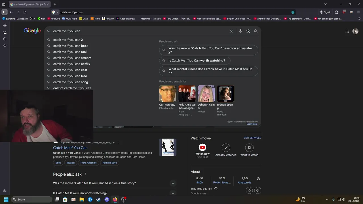The width and height of the screenshot is (363, 204).
Task: Click Report inappropriate predictions
Action: pos(242,122)
